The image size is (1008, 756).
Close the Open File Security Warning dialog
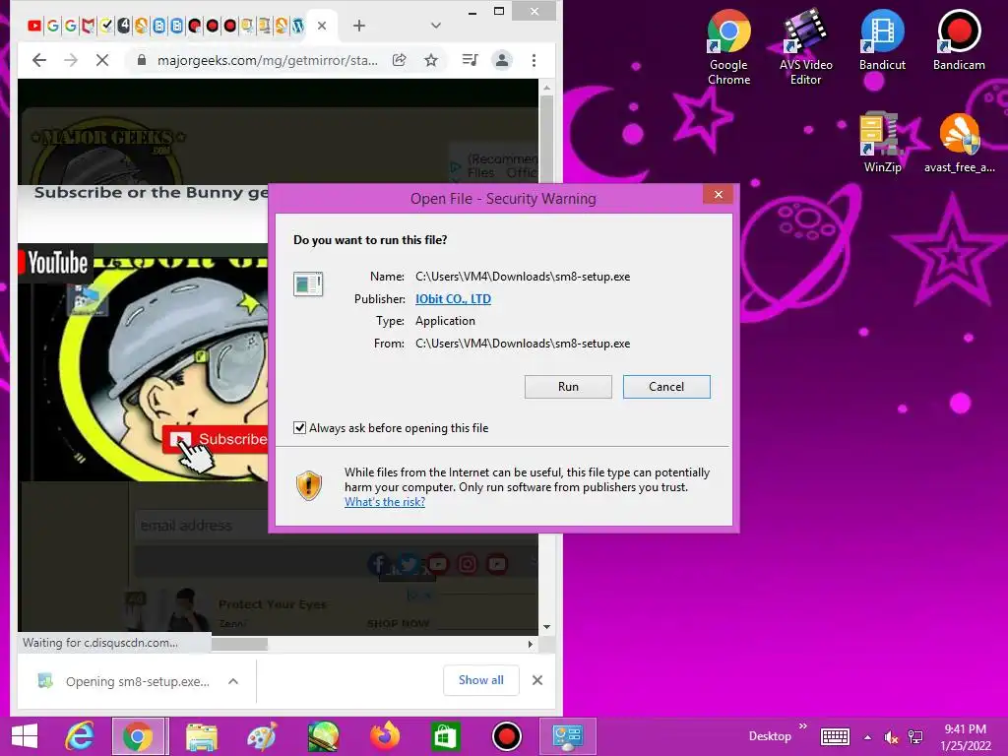tap(718, 195)
